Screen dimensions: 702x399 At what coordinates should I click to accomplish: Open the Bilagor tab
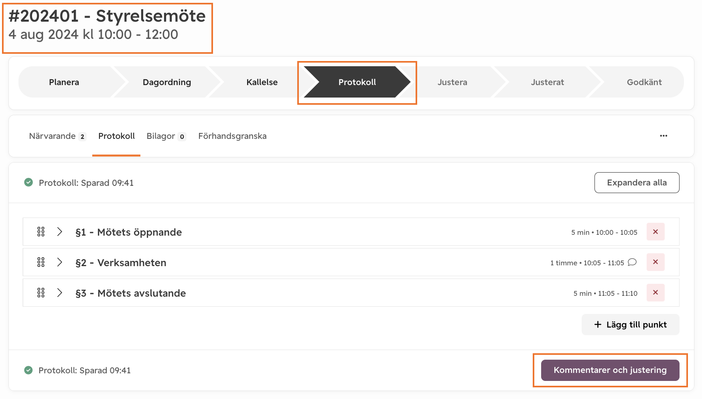click(x=166, y=136)
